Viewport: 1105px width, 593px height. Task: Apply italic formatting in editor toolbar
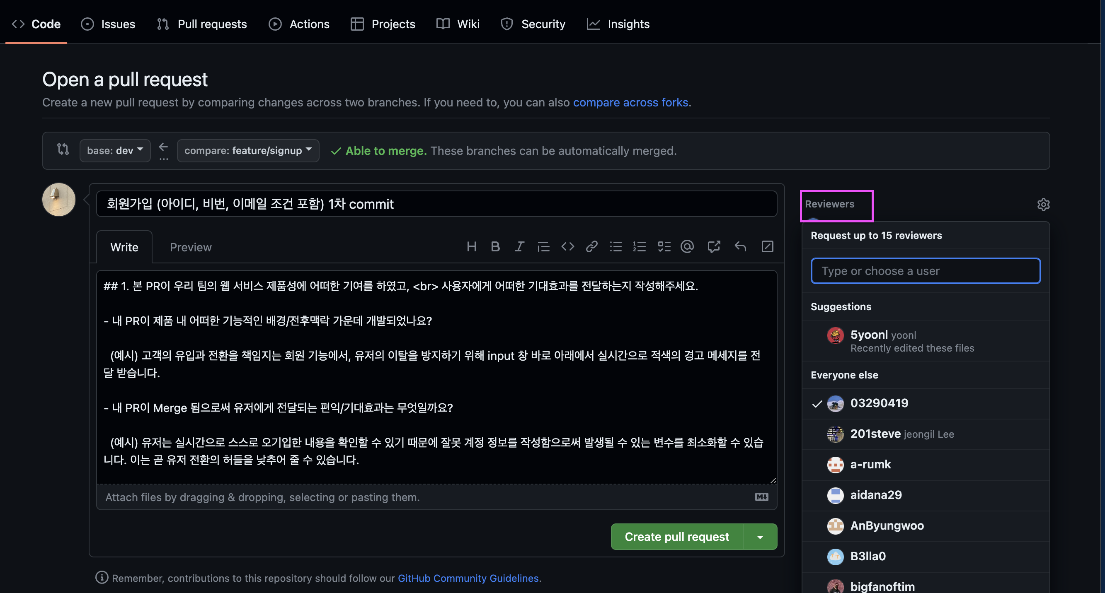(x=519, y=247)
